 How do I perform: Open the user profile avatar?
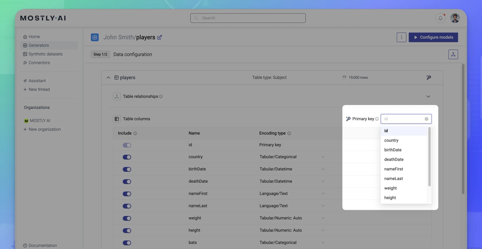pyautogui.click(x=455, y=18)
